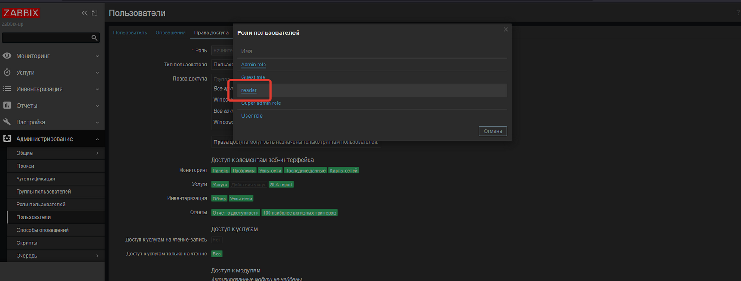Open Пользователи in sidebar
741x281 pixels.
click(x=56, y=217)
